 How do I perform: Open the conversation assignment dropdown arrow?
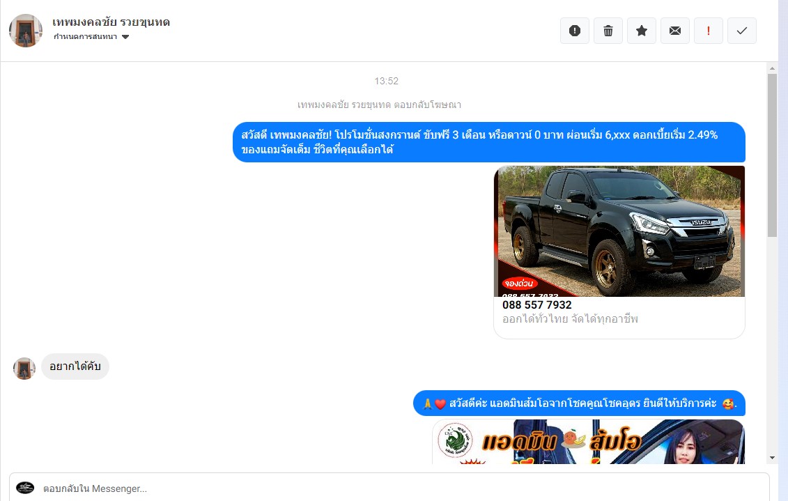click(x=125, y=37)
